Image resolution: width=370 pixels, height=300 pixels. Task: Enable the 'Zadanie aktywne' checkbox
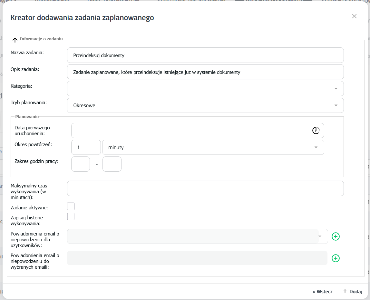click(71, 206)
